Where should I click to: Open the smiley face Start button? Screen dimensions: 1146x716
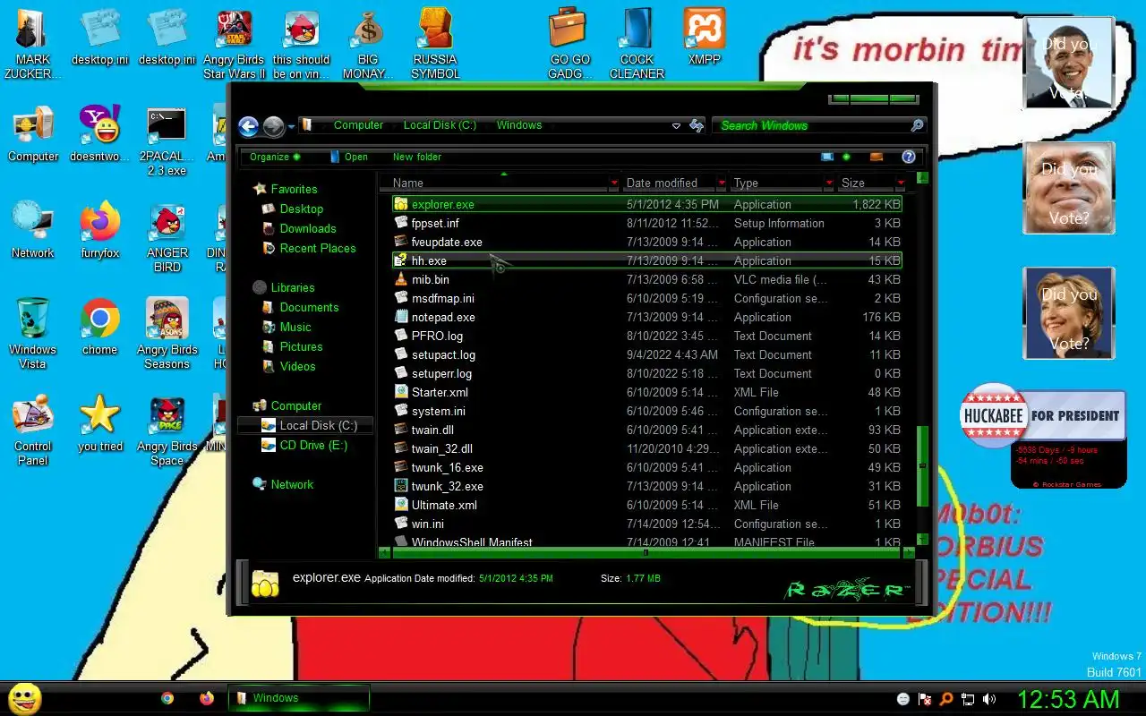(x=25, y=698)
